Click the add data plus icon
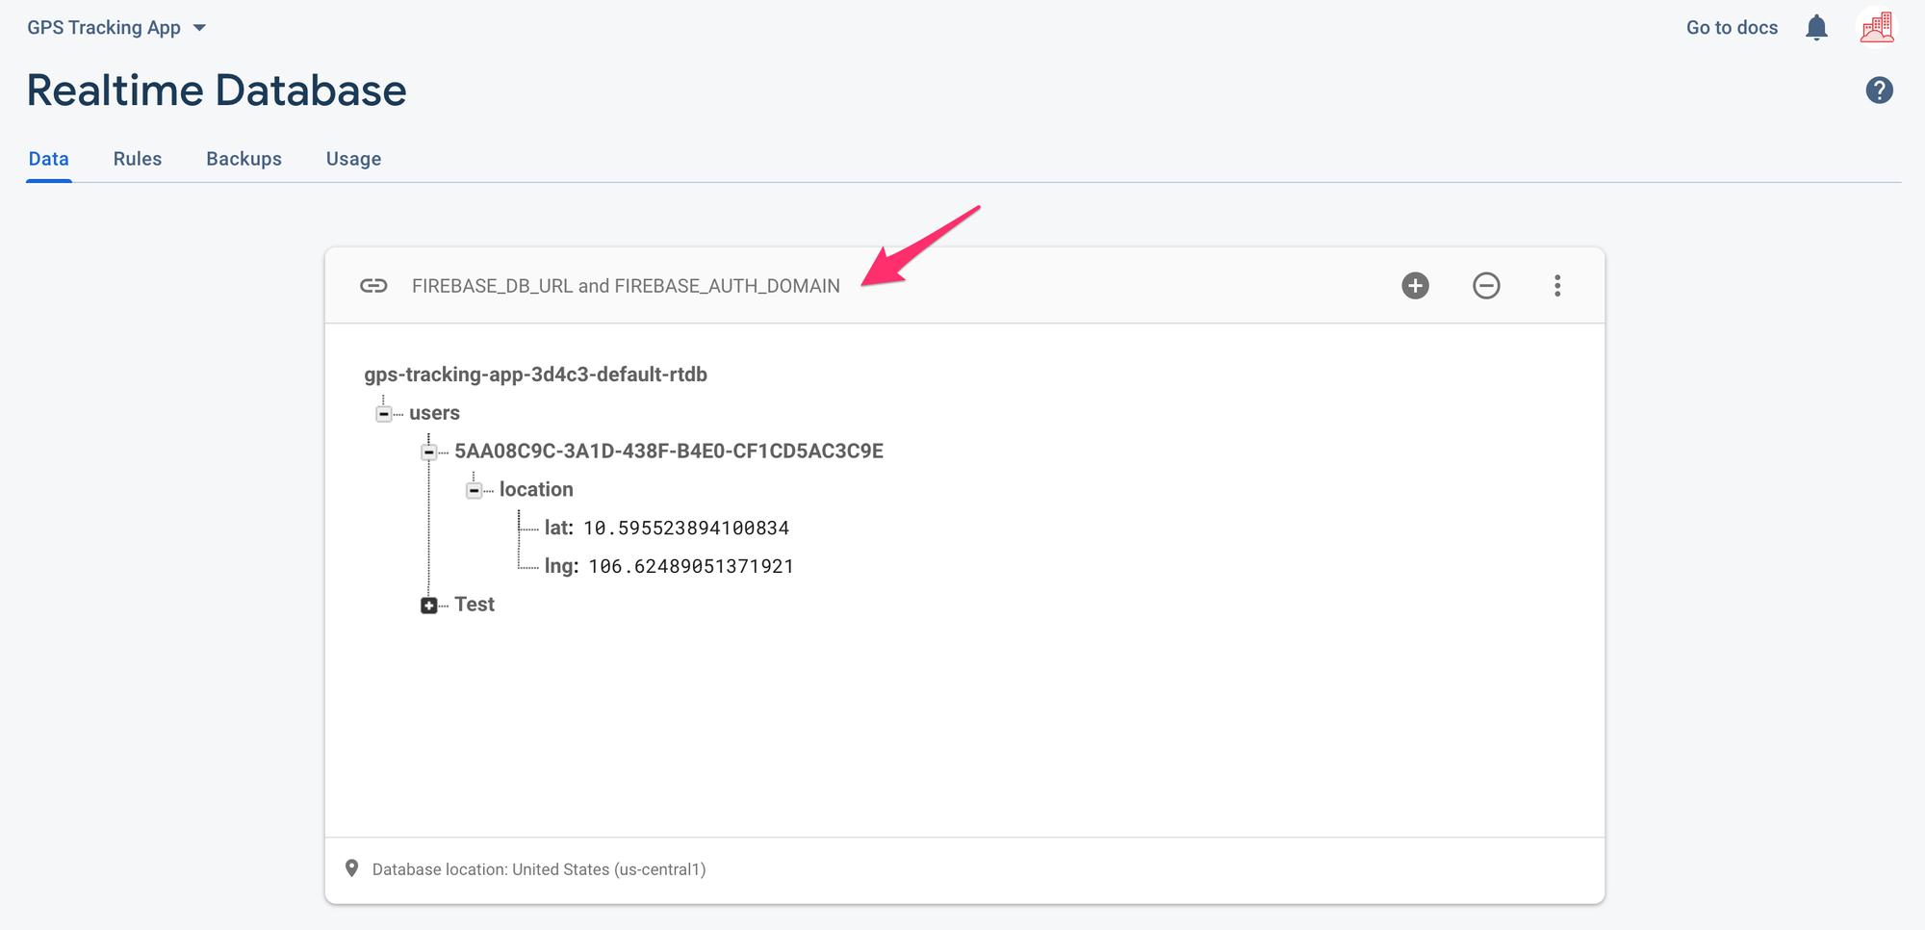1925x930 pixels. (1415, 285)
